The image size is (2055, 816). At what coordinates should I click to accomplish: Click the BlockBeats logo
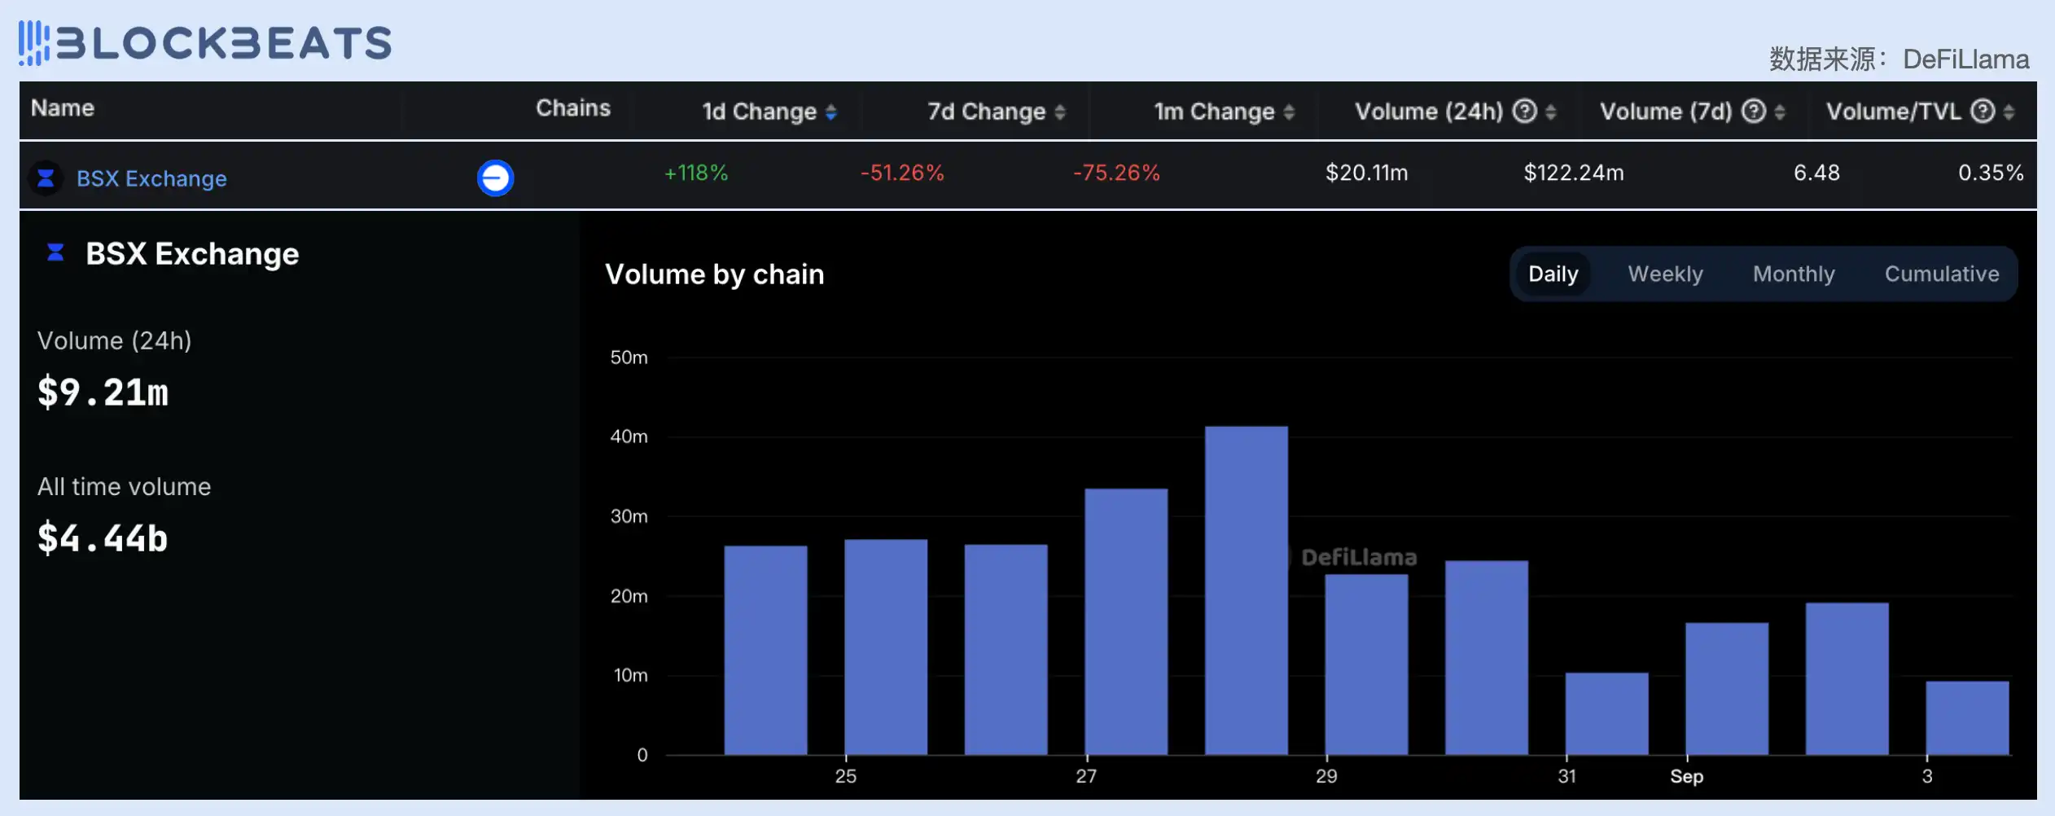click(205, 42)
